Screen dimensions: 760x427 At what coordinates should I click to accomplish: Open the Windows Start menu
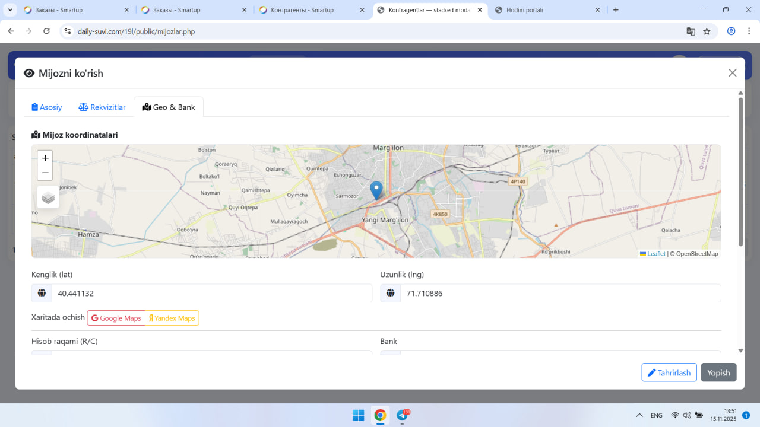[x=359, y=415]
